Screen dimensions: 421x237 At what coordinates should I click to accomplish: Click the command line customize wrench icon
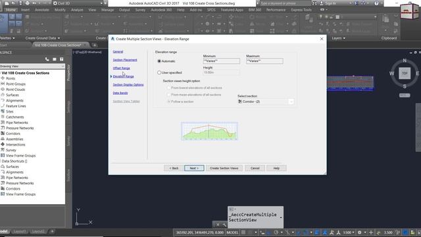pyautogui.click(x=224, y=224)
